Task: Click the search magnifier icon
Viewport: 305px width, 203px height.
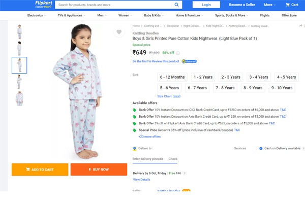Action: [177, 5]
